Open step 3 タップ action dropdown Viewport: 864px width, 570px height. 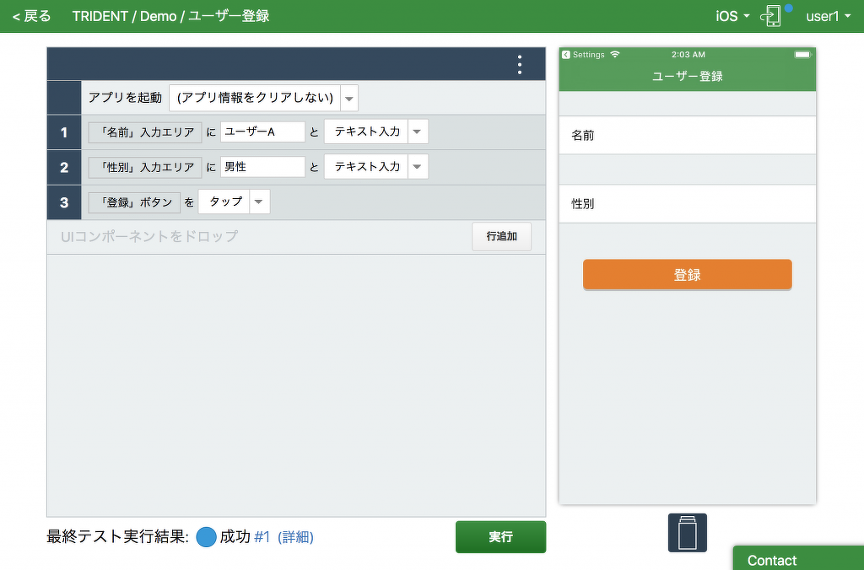click(260, 202)
